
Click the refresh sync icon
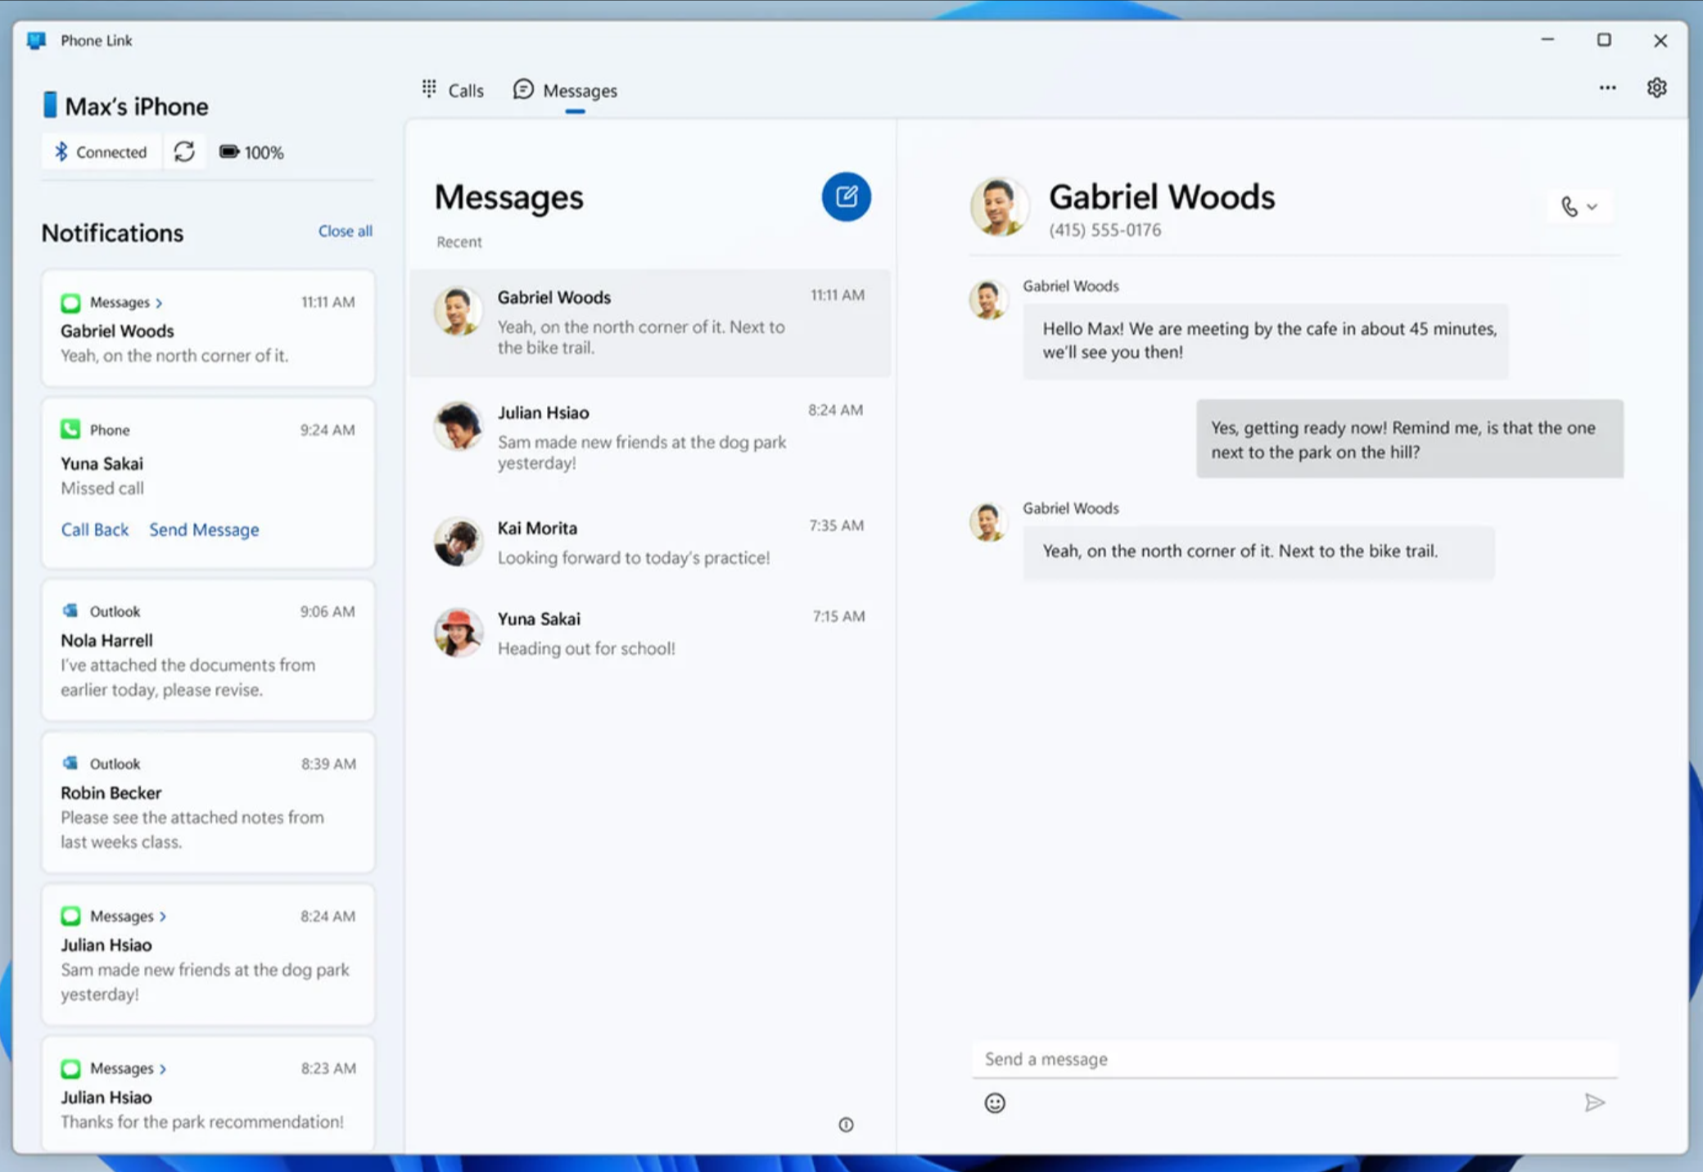pos(184,151)
